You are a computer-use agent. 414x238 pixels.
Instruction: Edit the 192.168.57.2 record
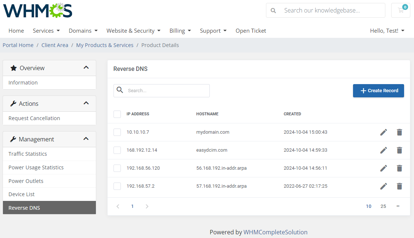(x=384, y=186)
